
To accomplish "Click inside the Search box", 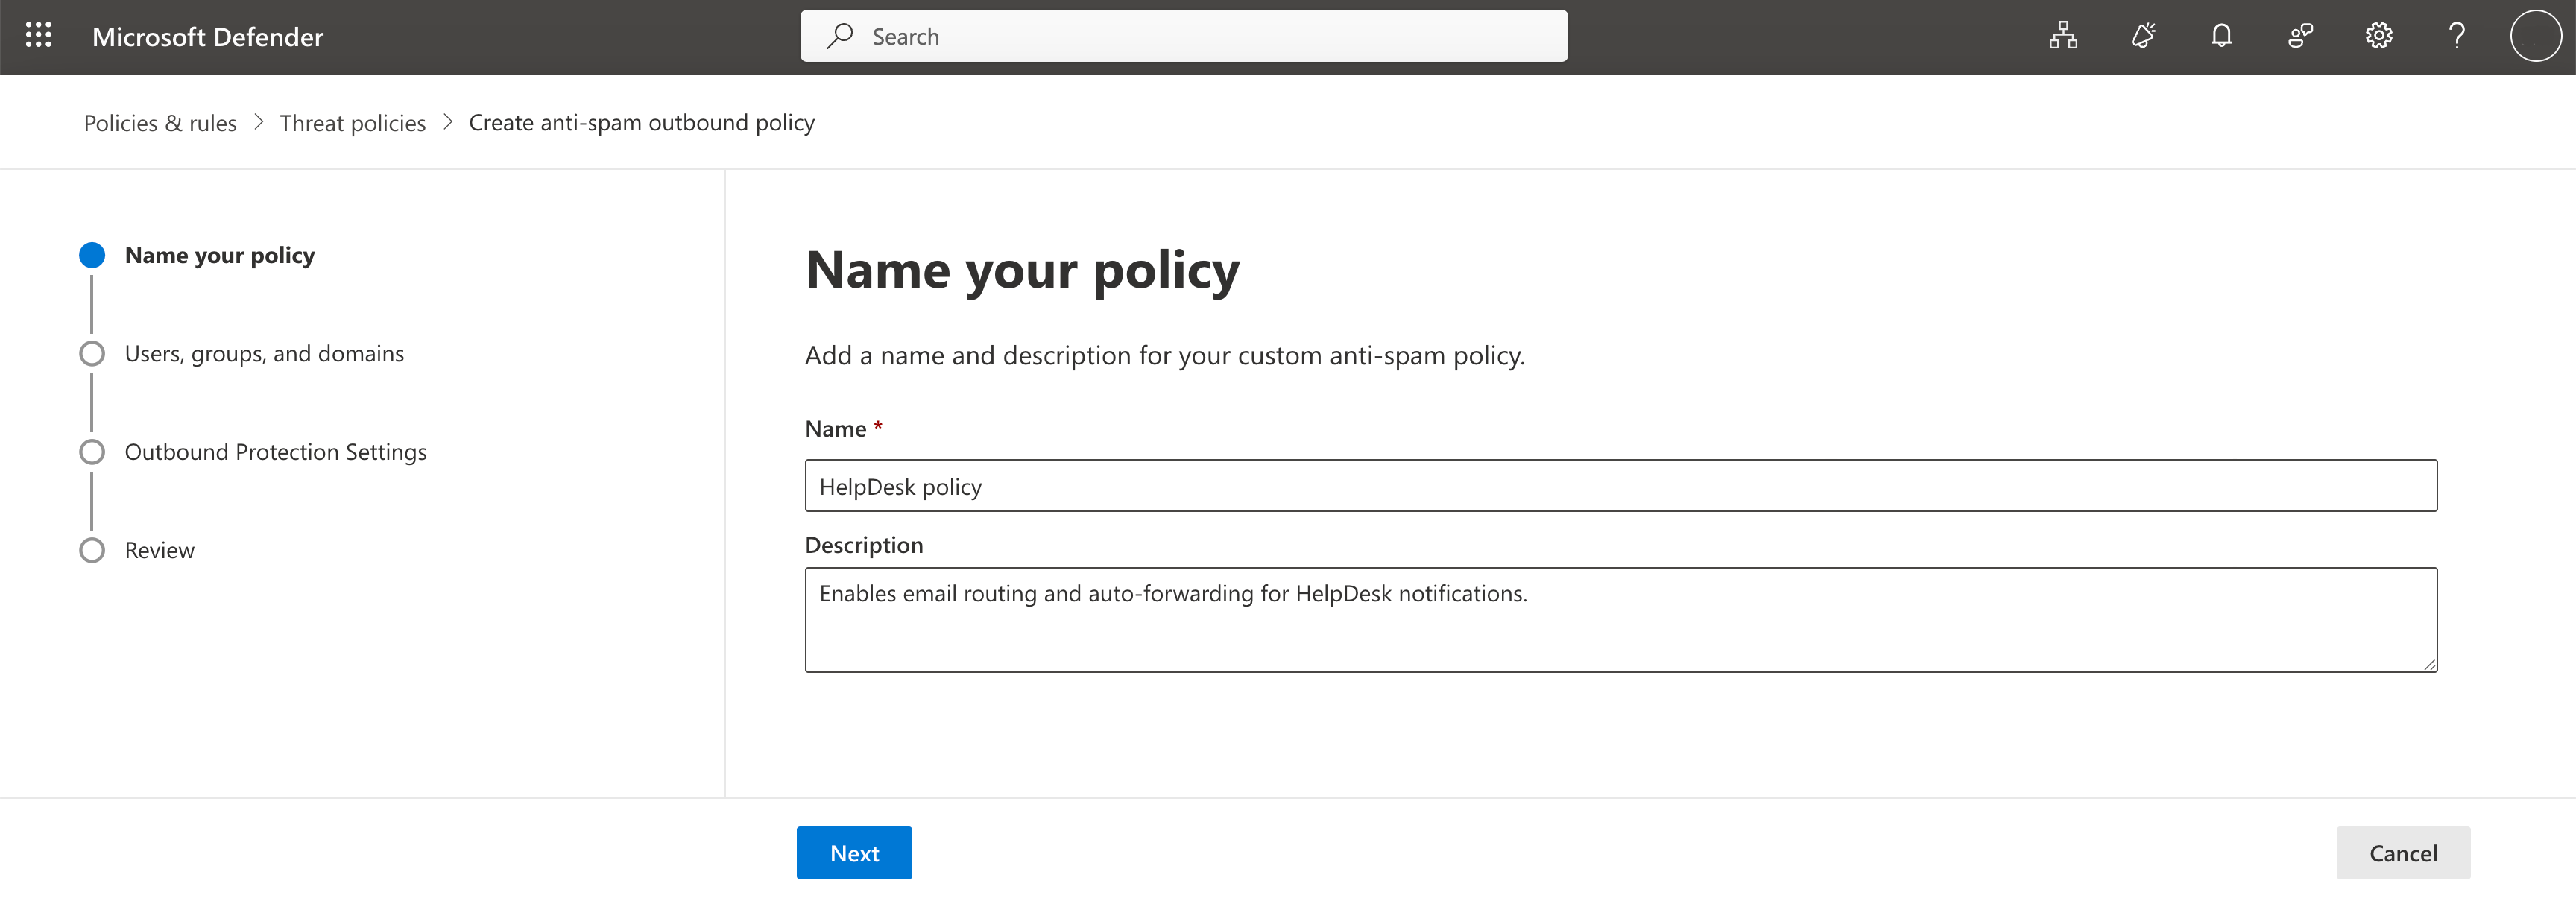I will point(1184,36).
